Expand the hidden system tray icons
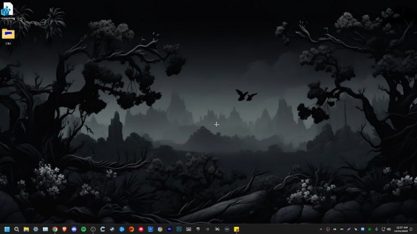417x234 pixels. (x=320, y=229)
